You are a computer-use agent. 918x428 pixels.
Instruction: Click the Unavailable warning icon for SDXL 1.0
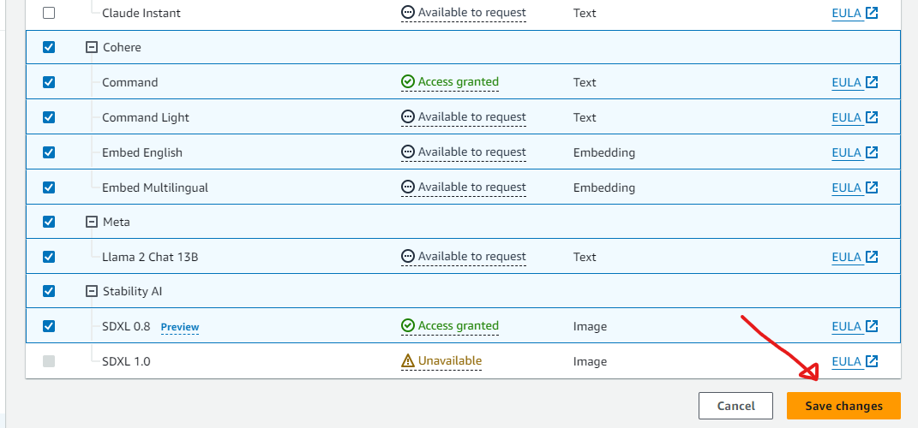click(x=408, y=361)
